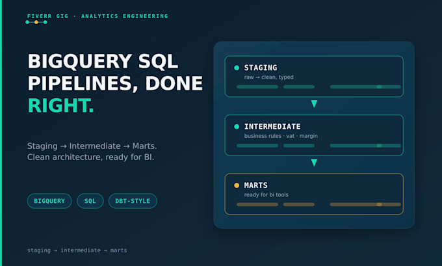Click the text 'Staging → Intermediate → Marts.'
442x266 pixels.
coord(92,146)
